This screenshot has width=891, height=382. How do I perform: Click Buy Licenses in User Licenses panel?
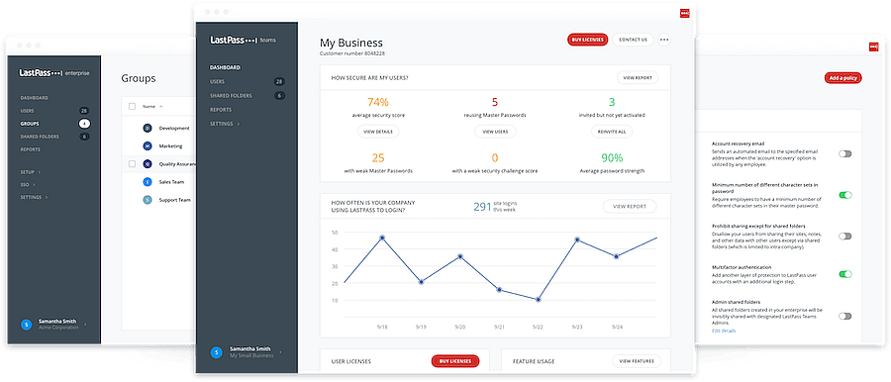pos(455,361)
